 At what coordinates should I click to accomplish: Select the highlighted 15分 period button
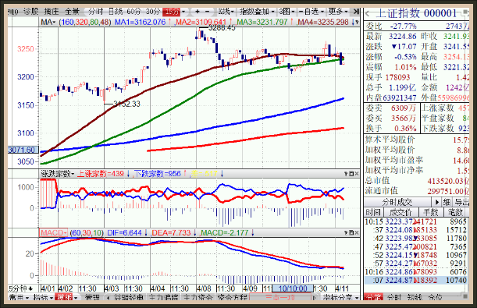pyautogui.click(x=172, y=12)
